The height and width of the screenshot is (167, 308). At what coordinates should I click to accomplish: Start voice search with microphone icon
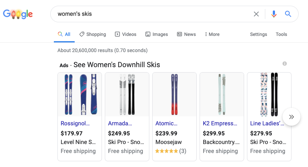274,14
